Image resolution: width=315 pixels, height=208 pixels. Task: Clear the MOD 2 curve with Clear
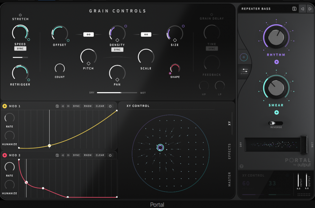(x=100, y=155)
